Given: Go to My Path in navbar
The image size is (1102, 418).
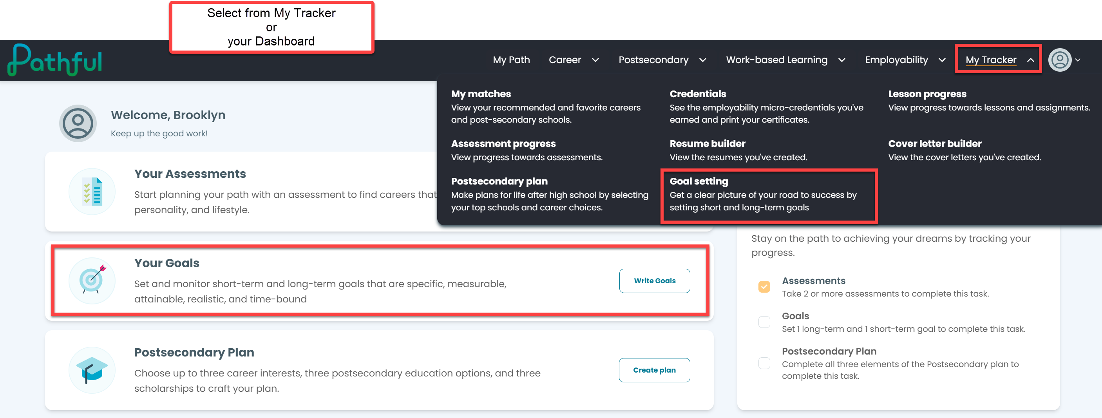Looking at the screenshot, I should (511, 60).
